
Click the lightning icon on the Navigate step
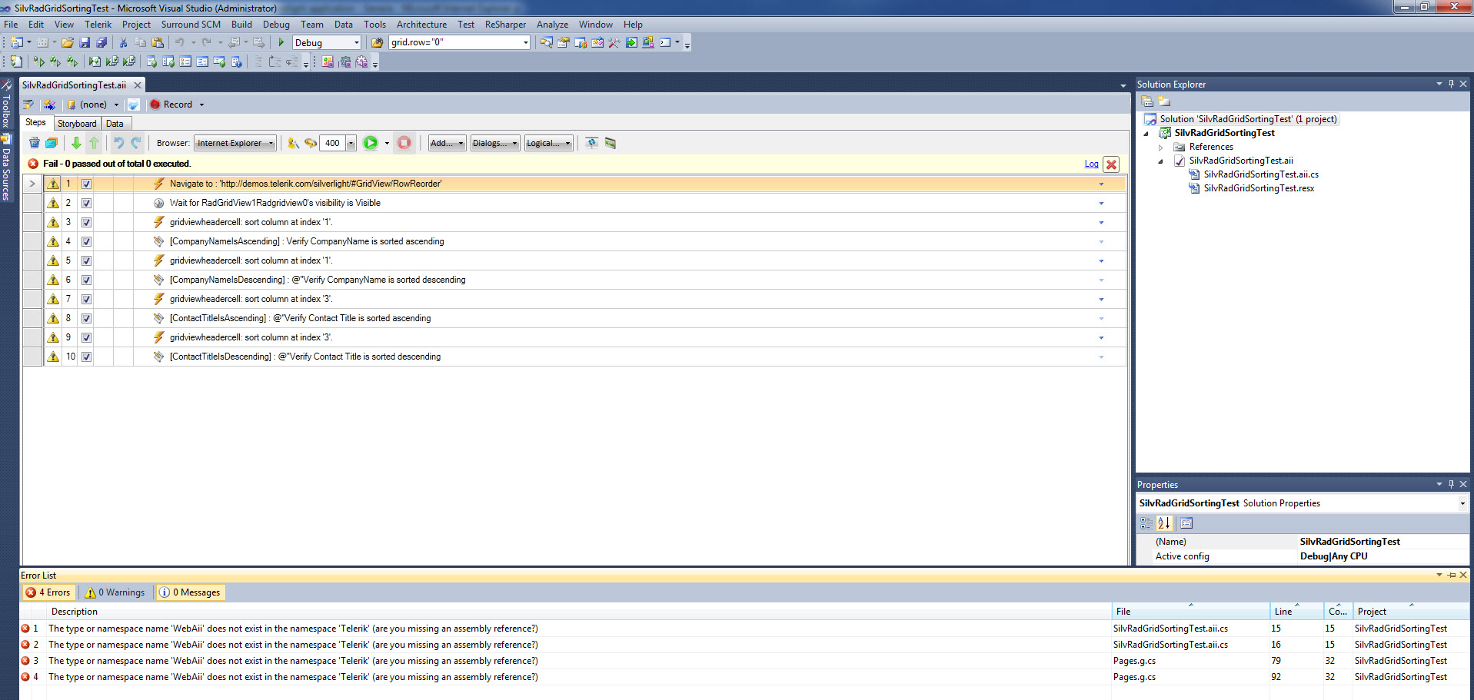pyautogui.click(x=158, y=184)
